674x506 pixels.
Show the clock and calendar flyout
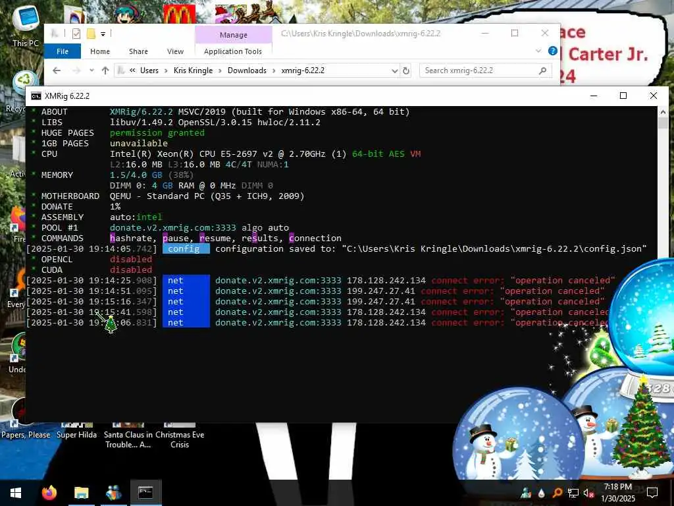[x=617, y=493]
